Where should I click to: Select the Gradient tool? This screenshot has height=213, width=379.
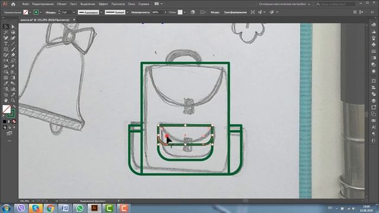coord(13,78)
